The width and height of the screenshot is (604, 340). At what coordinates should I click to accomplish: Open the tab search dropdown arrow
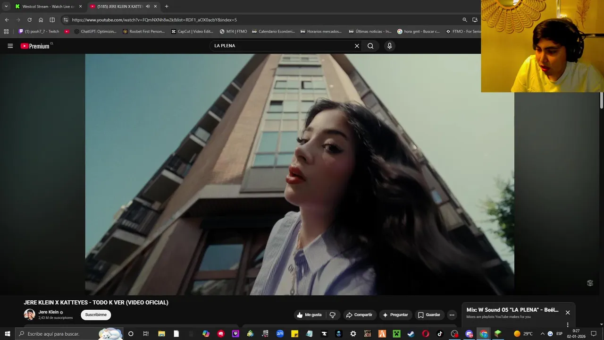coord(6,7)
